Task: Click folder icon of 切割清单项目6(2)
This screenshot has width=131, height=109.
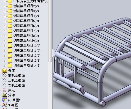Action: tap(10, 26)
